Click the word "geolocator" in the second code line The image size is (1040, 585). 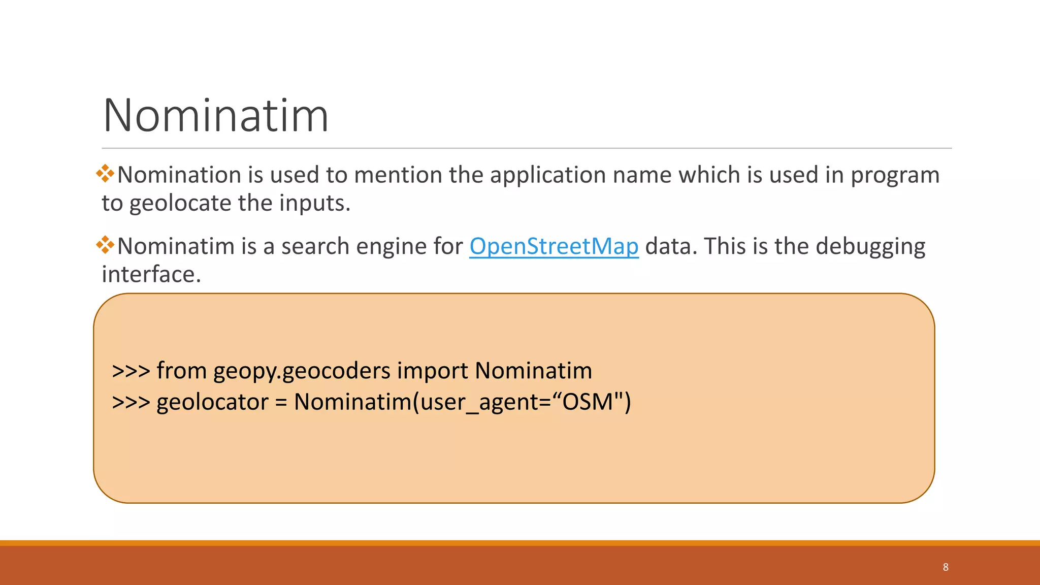point(212,403)
